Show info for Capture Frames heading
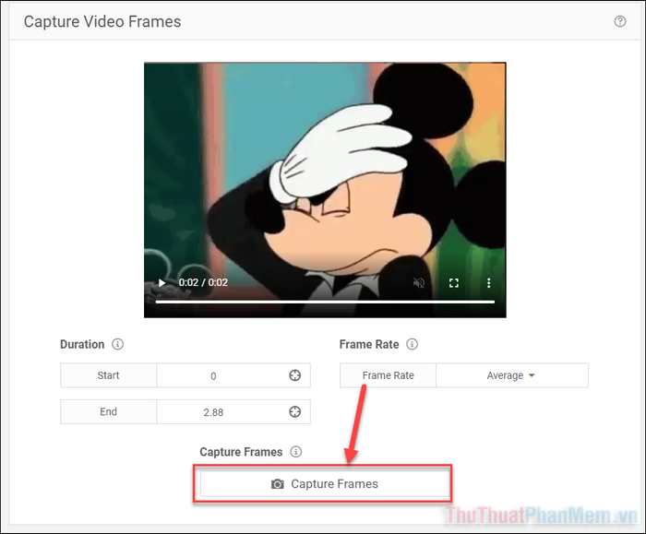646x534 pixels. click(x=296, y=452)
